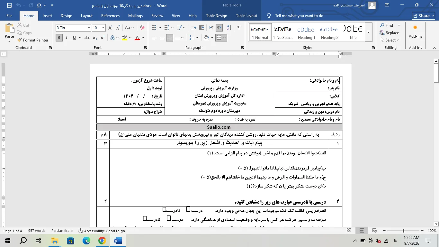This screenshot has width=439, height=247.
Task: Open the Add-ins button
Action: point(415,32)
